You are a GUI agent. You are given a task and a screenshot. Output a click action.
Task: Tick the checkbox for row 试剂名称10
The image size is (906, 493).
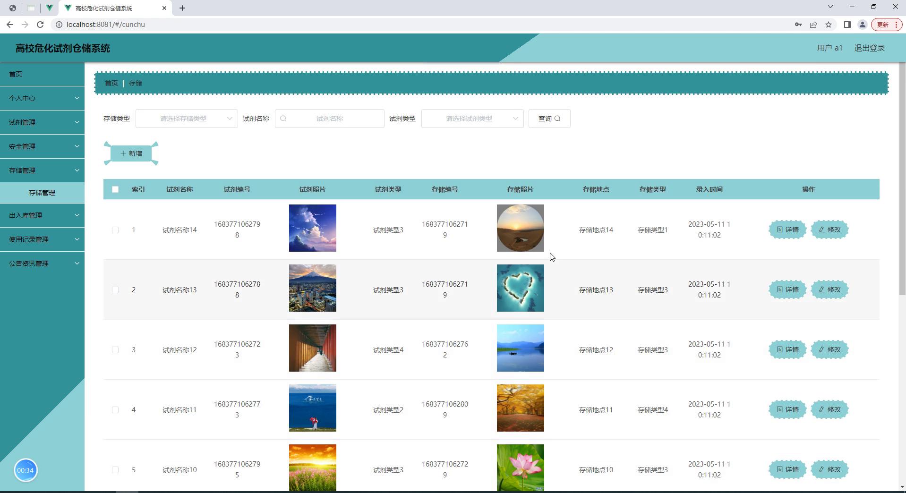[115, 470]
